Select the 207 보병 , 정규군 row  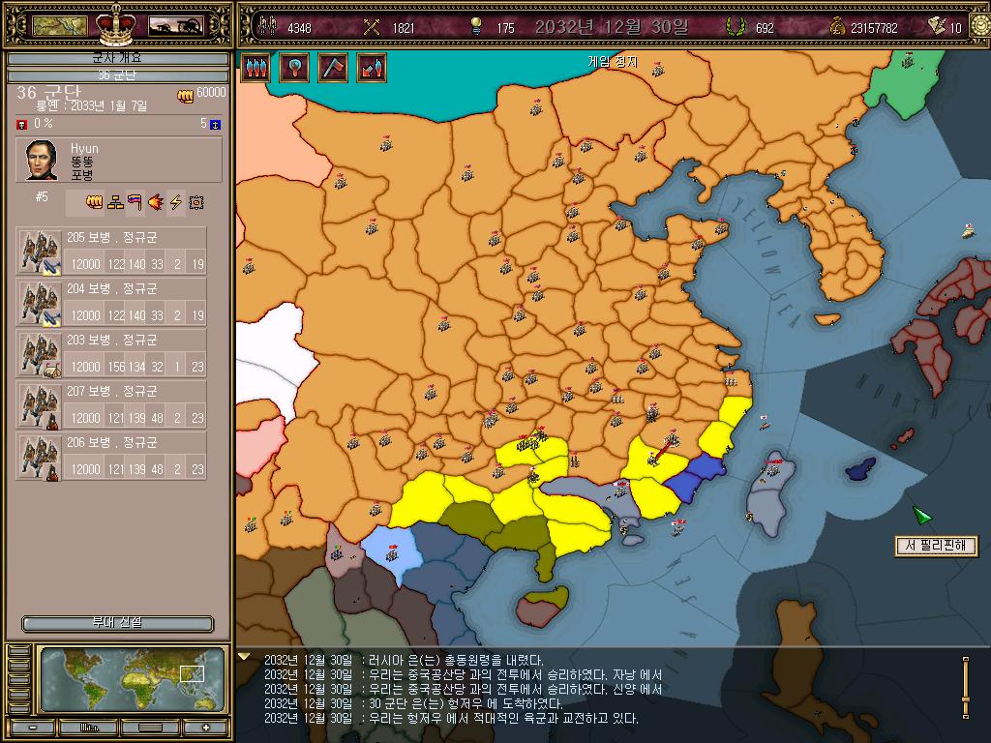tap(111, 405)
